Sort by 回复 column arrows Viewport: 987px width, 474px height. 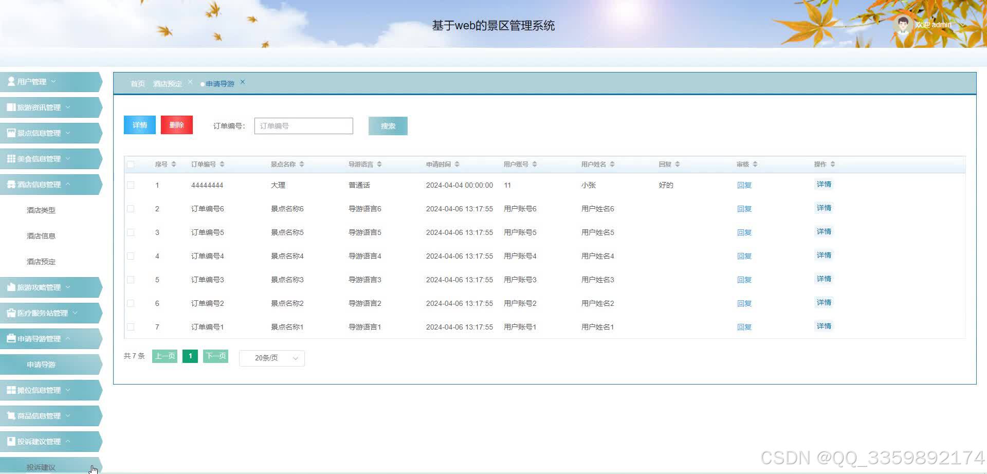click(678, 164)
